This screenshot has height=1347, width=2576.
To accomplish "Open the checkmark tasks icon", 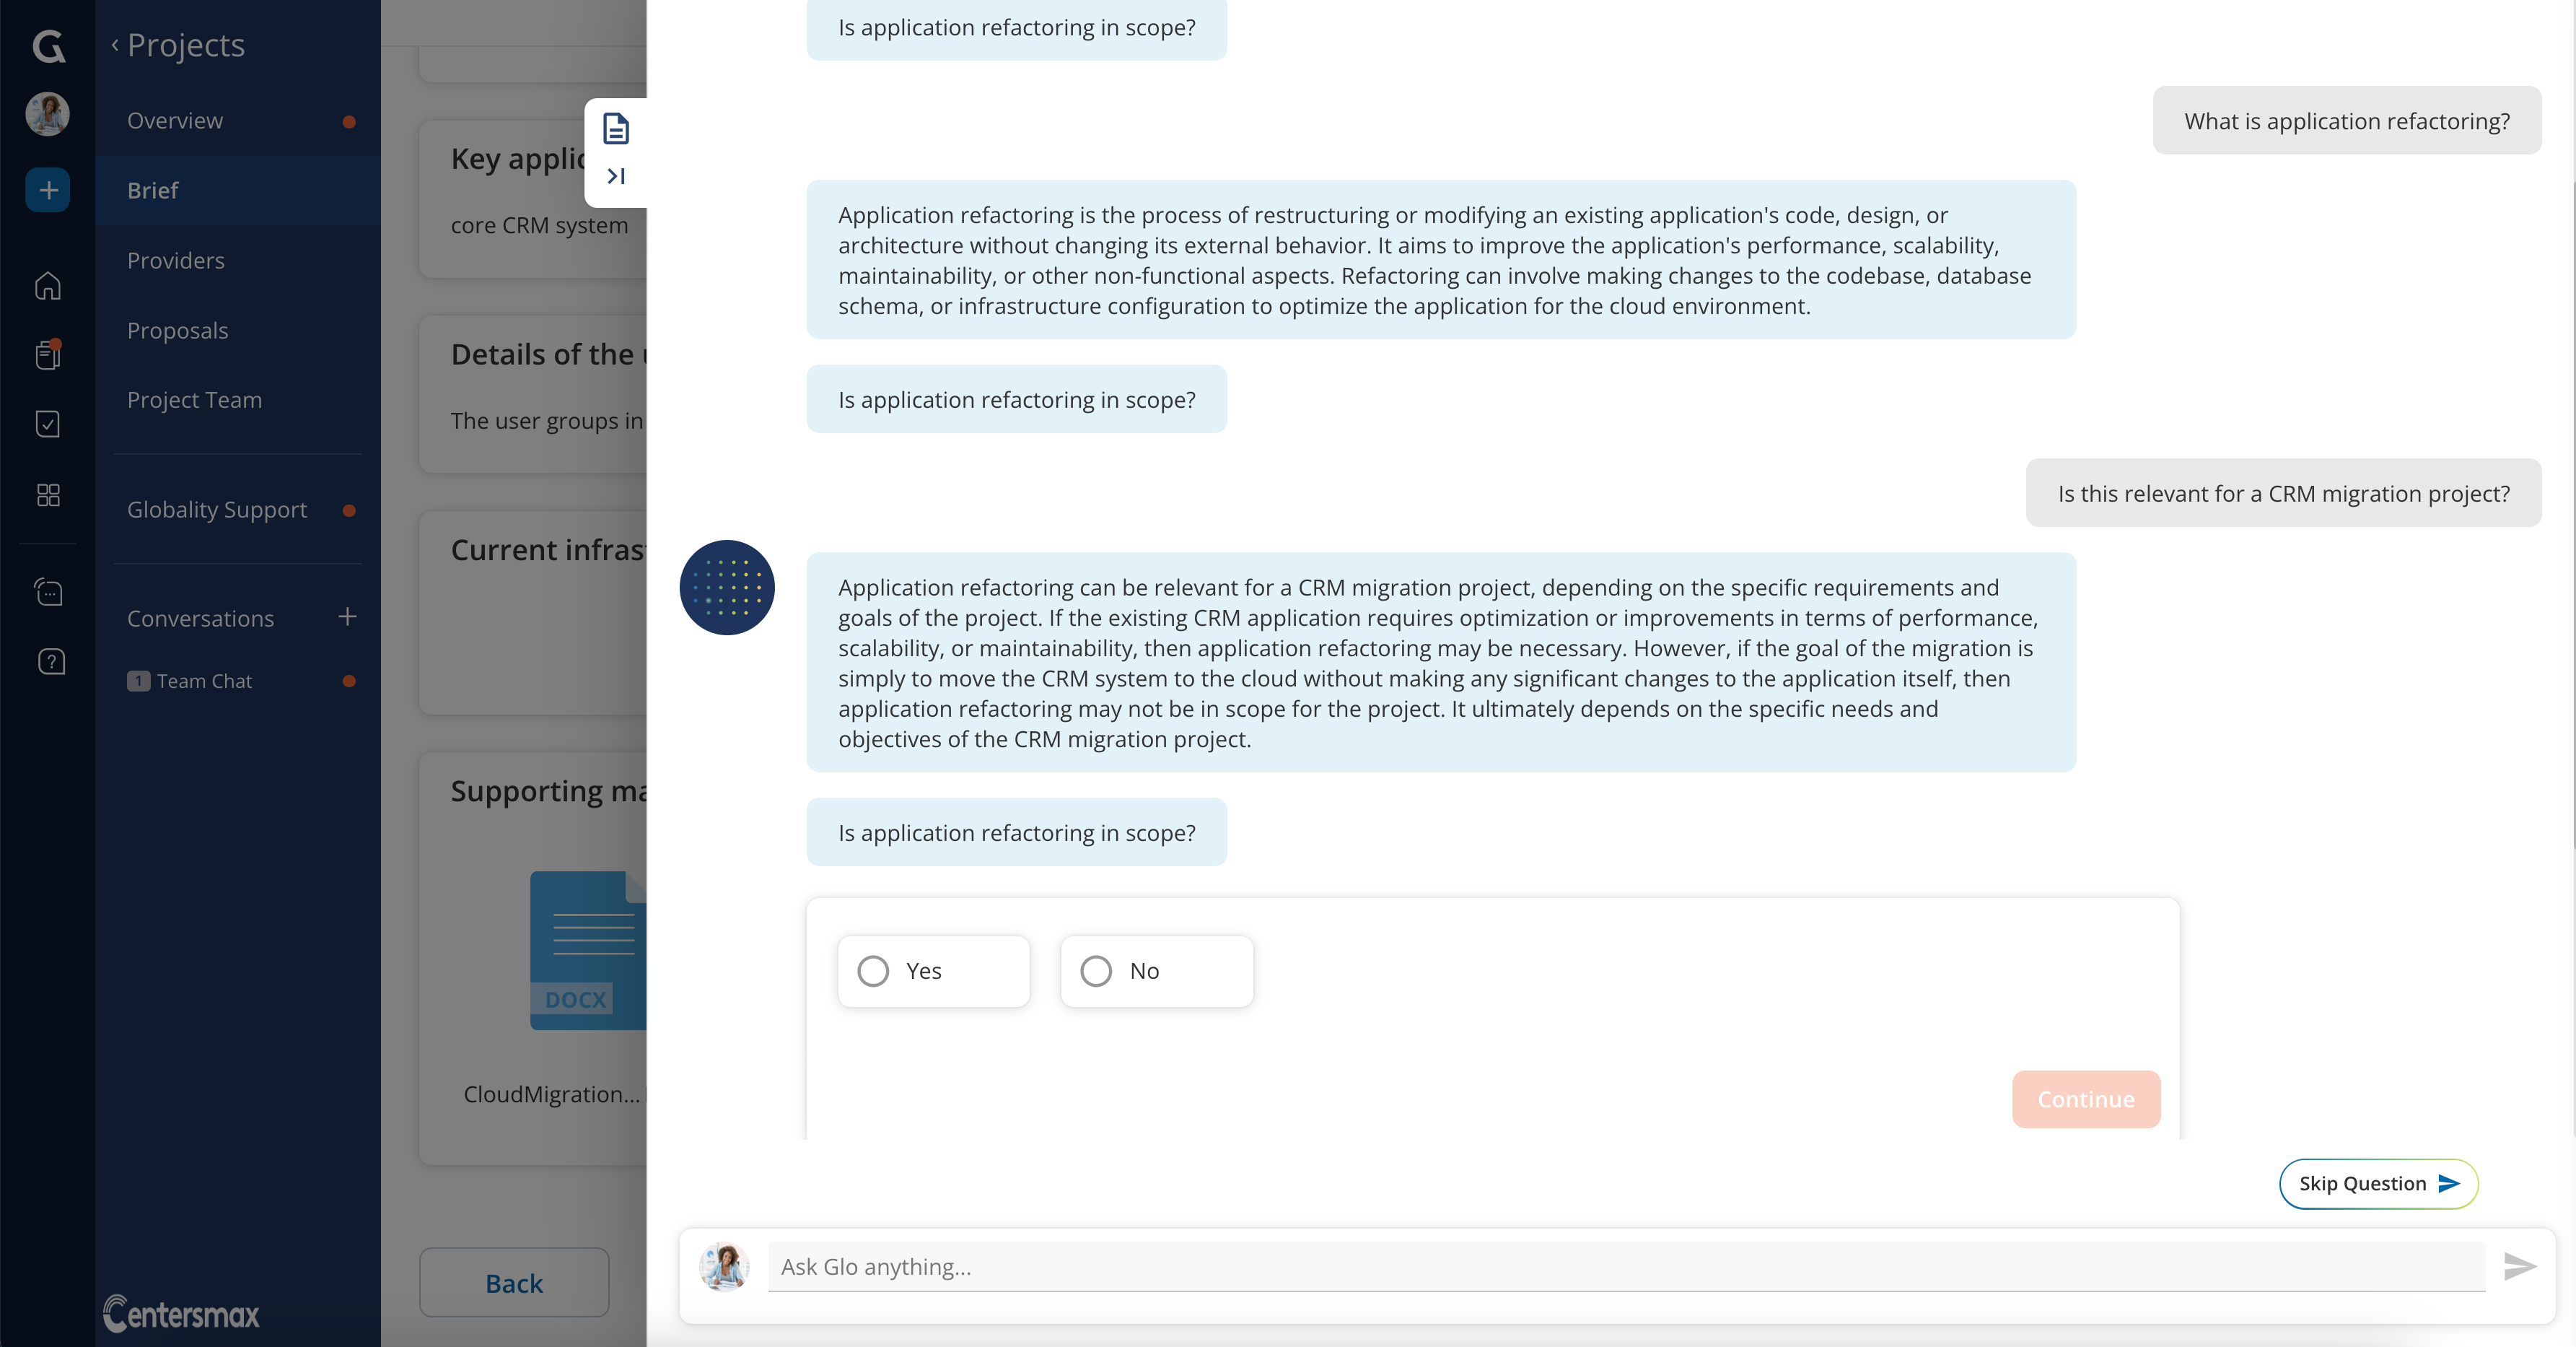I will coord(48,424).
